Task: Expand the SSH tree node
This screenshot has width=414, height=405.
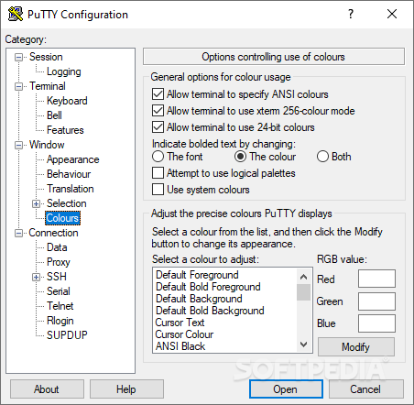Action: point(36,277)
